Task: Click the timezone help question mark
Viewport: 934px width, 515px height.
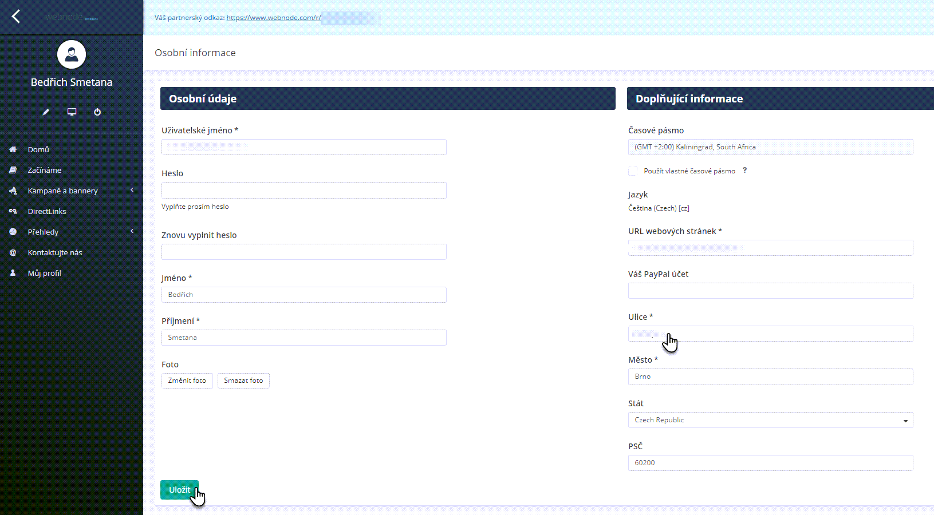Action: [744, 171]
